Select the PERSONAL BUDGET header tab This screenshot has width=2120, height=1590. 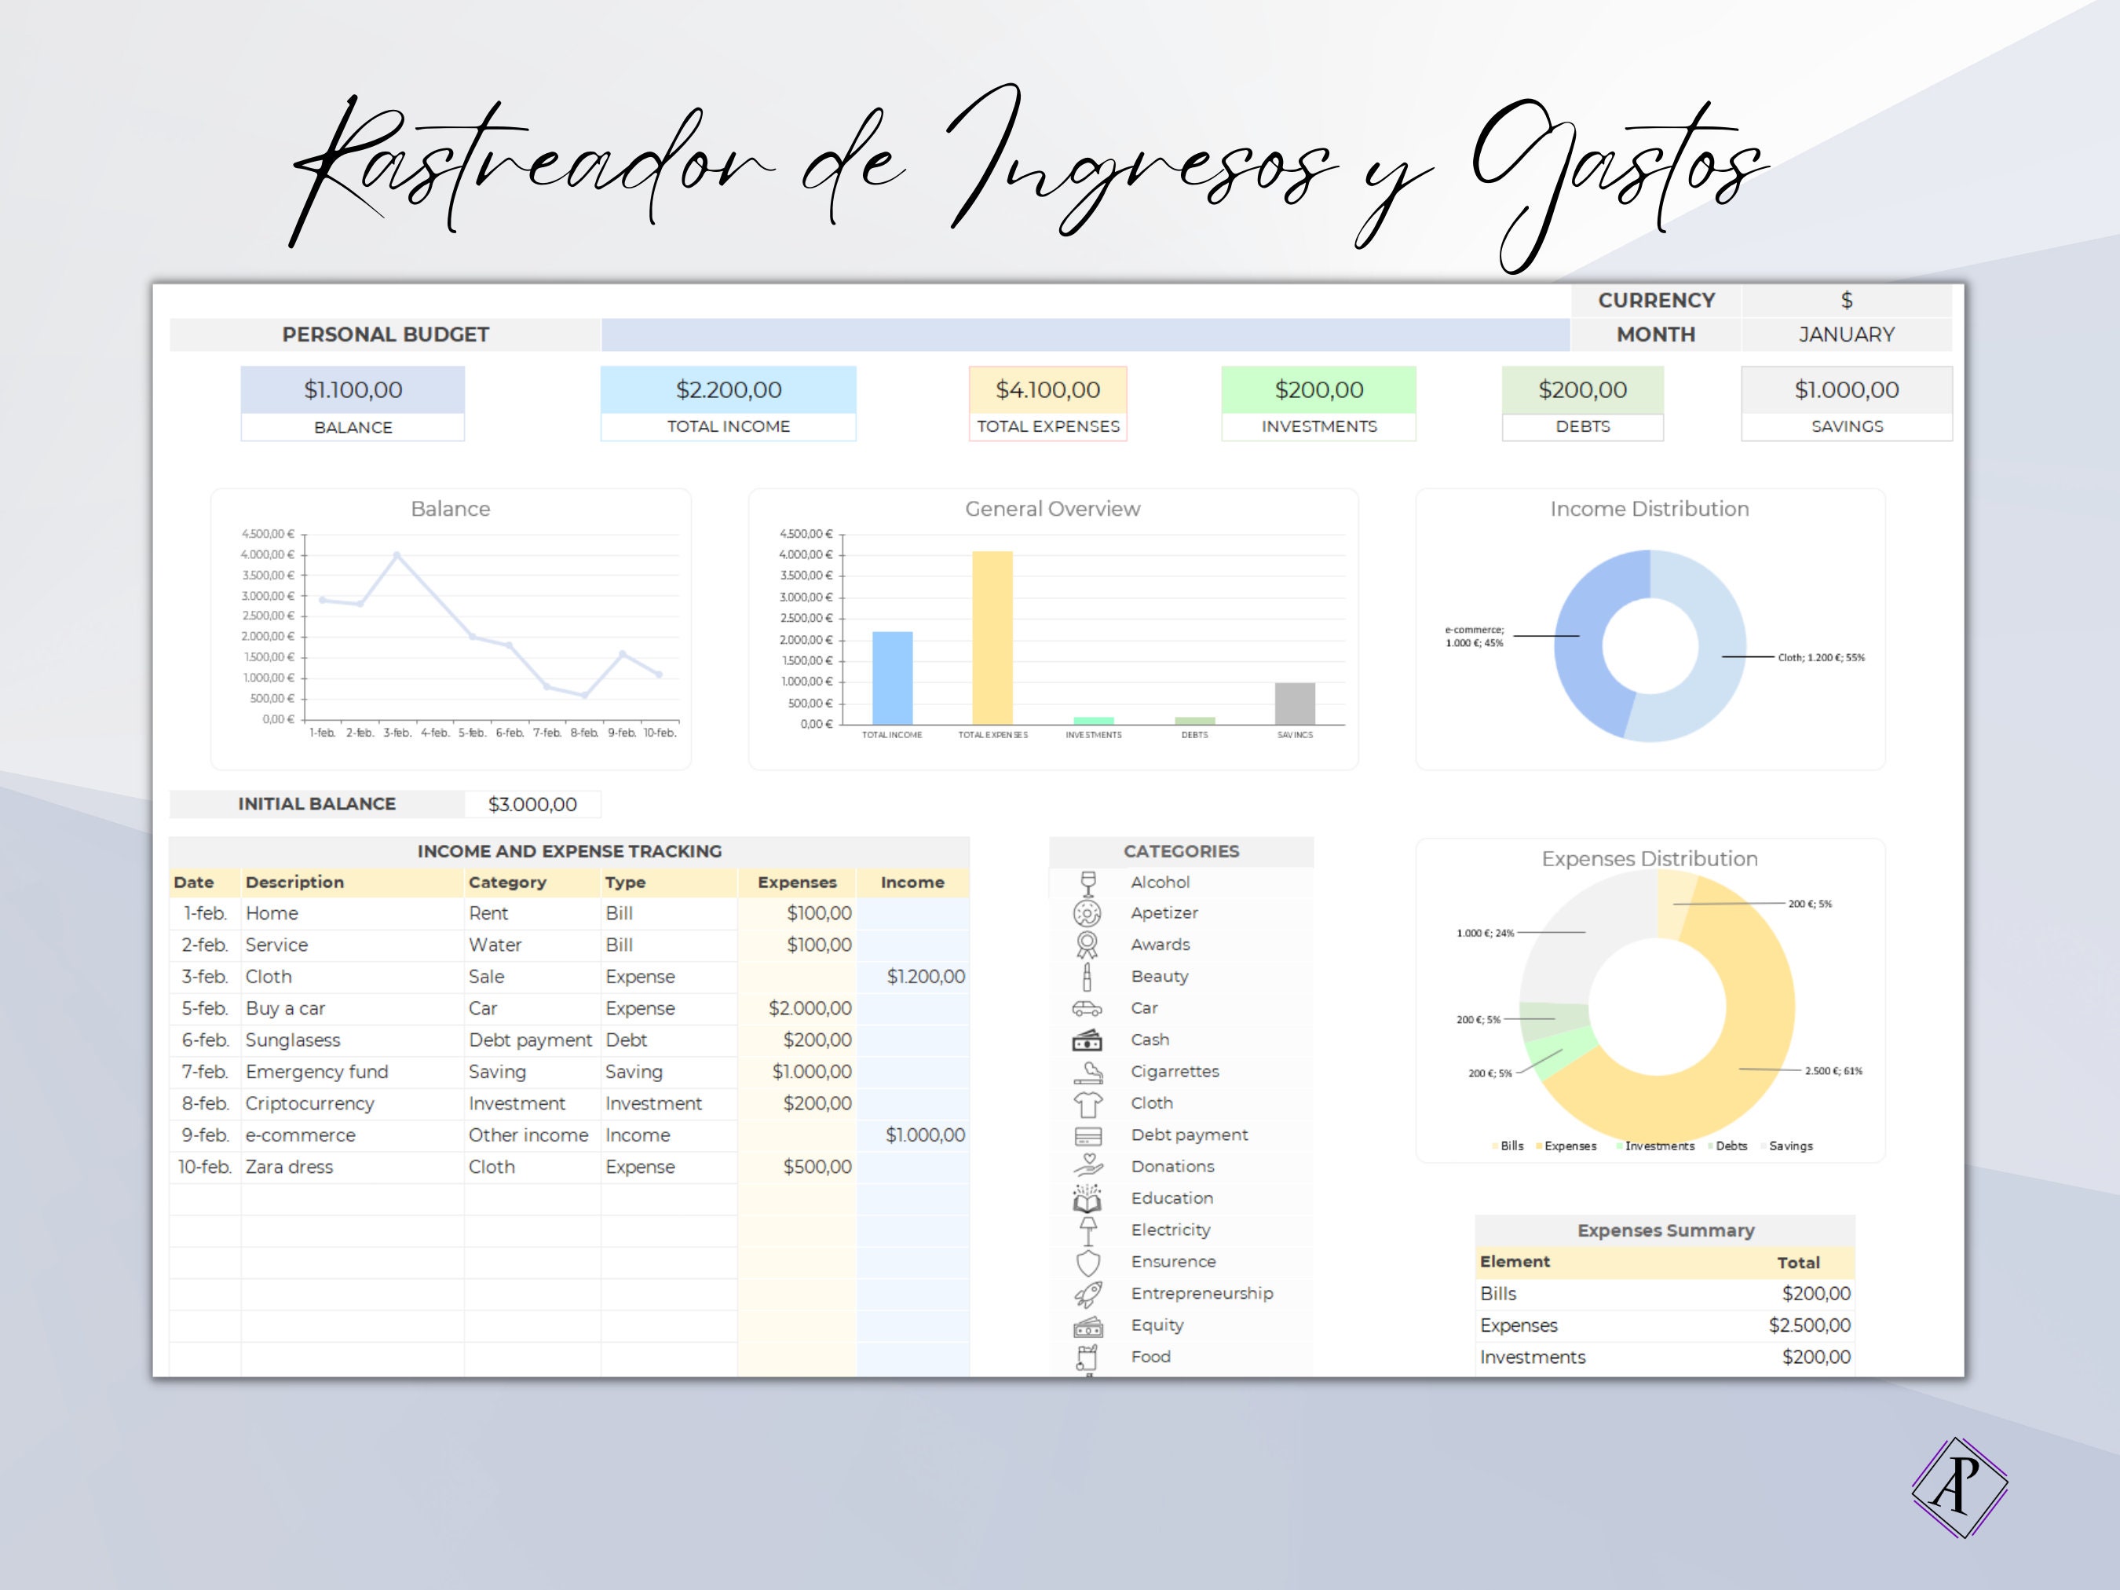tap(384, 334)
